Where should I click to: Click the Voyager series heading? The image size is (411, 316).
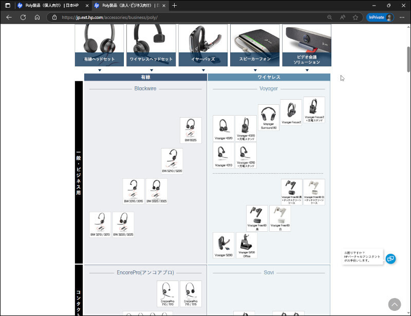269,89
